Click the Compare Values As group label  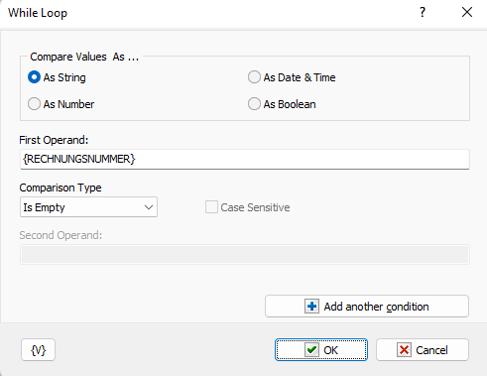pos(84,57)
